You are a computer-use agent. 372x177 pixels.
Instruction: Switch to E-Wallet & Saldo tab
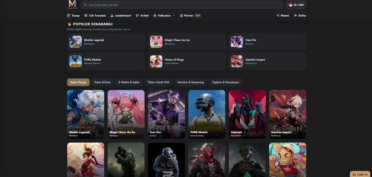129,82
